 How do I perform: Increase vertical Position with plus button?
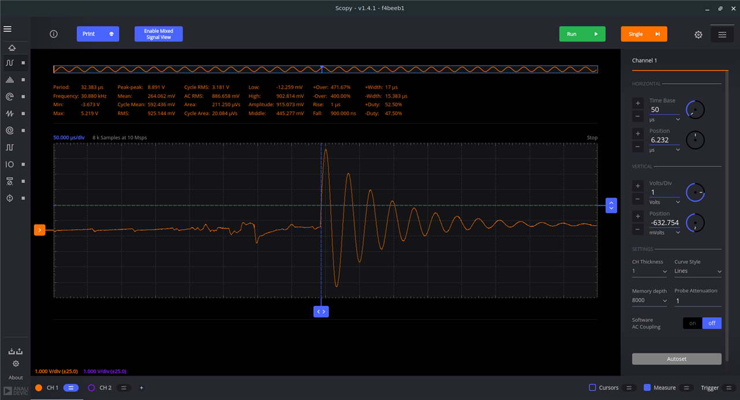638,216
